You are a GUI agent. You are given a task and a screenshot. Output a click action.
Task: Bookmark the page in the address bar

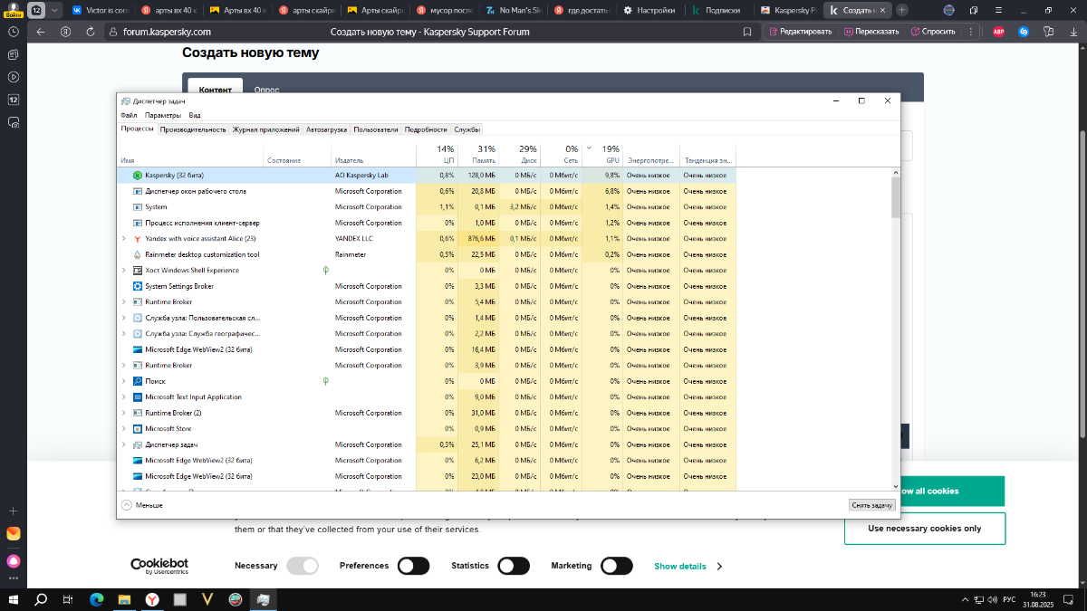(x=747, y=32)
